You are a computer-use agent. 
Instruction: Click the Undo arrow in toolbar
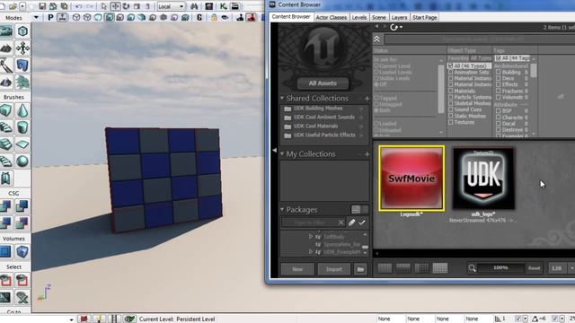[79, 6]
